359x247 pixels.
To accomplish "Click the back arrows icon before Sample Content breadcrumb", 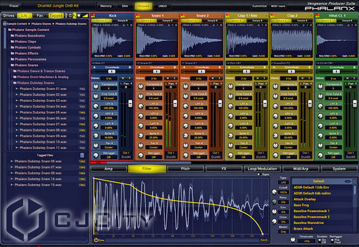I will pyautogui.click(x=5, y=24).
